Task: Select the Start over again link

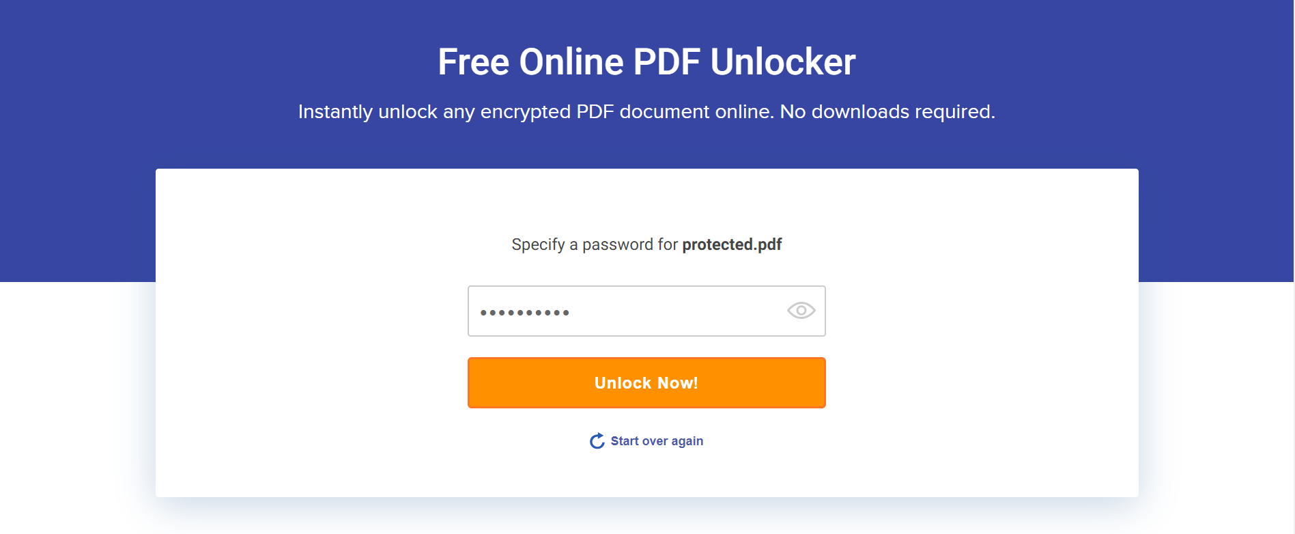Action: coord(646,441)
